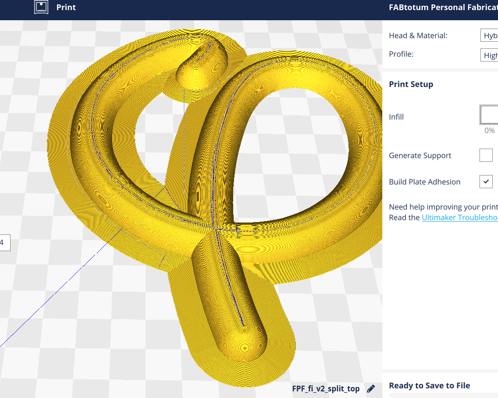
Task: Open the Ultimaker Troubleshooting link
Action: [460, 217]
